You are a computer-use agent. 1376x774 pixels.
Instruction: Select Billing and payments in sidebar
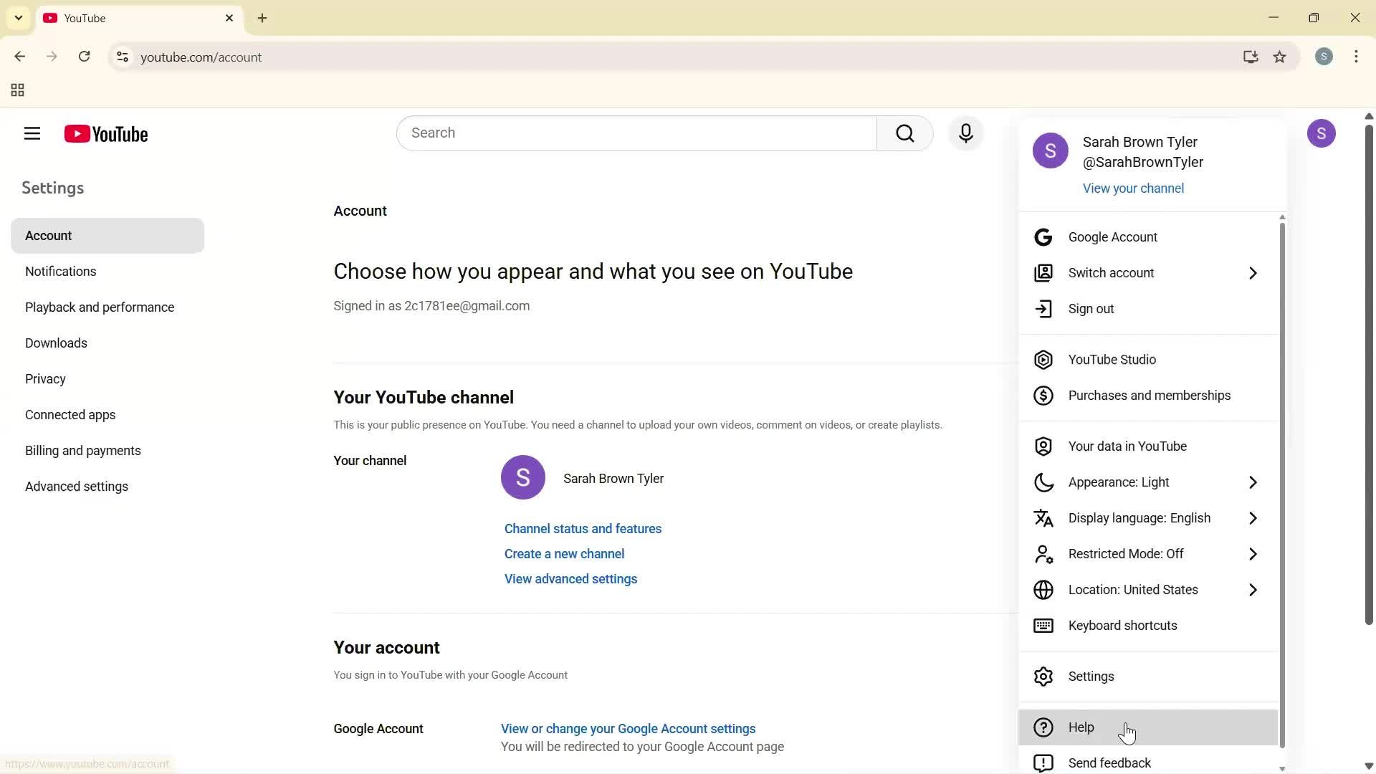point(82,450)
